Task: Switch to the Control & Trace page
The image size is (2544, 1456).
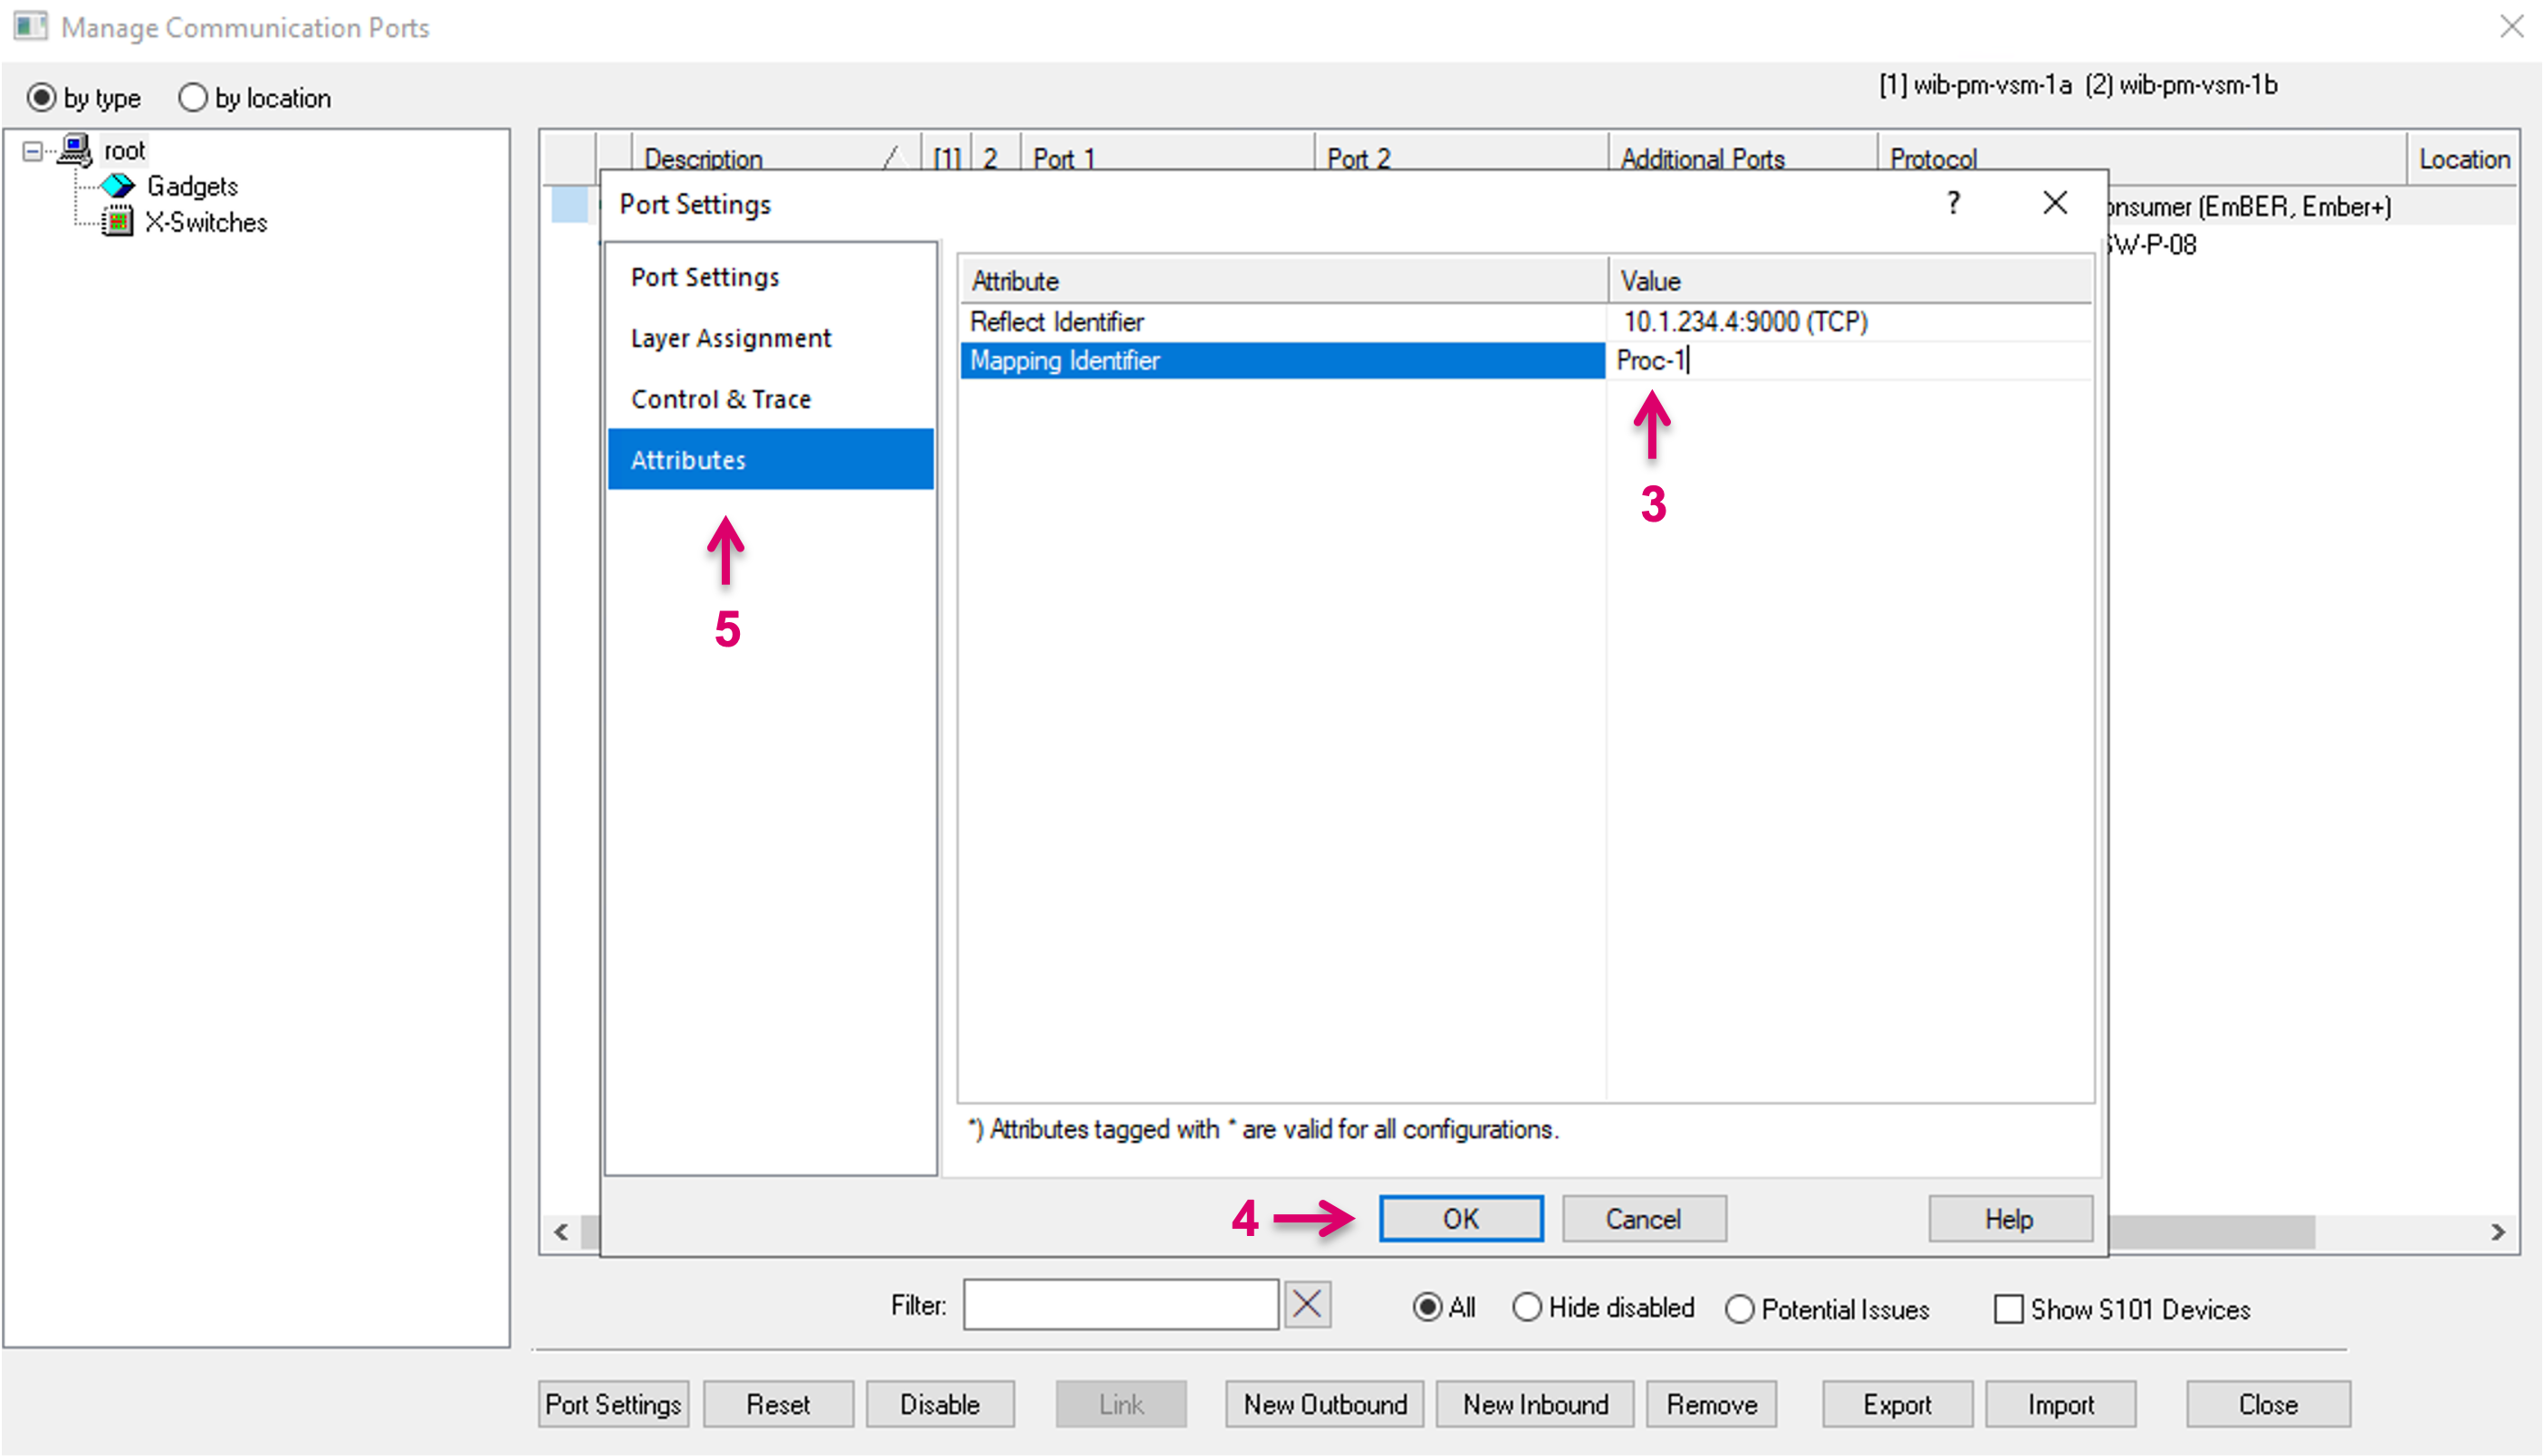Action: 720,399
